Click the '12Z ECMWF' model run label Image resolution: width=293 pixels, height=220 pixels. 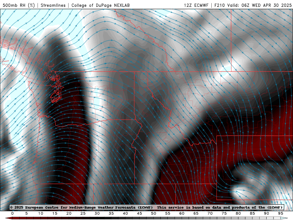[196, 5]
